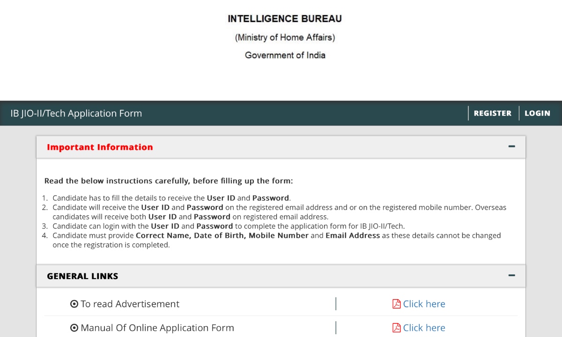562x337 pixels.
Task: Click the IB JIO-II/Tech Application Form title
Action: (x=76, y=113)
